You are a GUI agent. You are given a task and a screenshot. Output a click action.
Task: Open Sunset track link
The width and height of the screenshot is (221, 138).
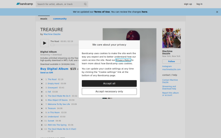point(51,121)
